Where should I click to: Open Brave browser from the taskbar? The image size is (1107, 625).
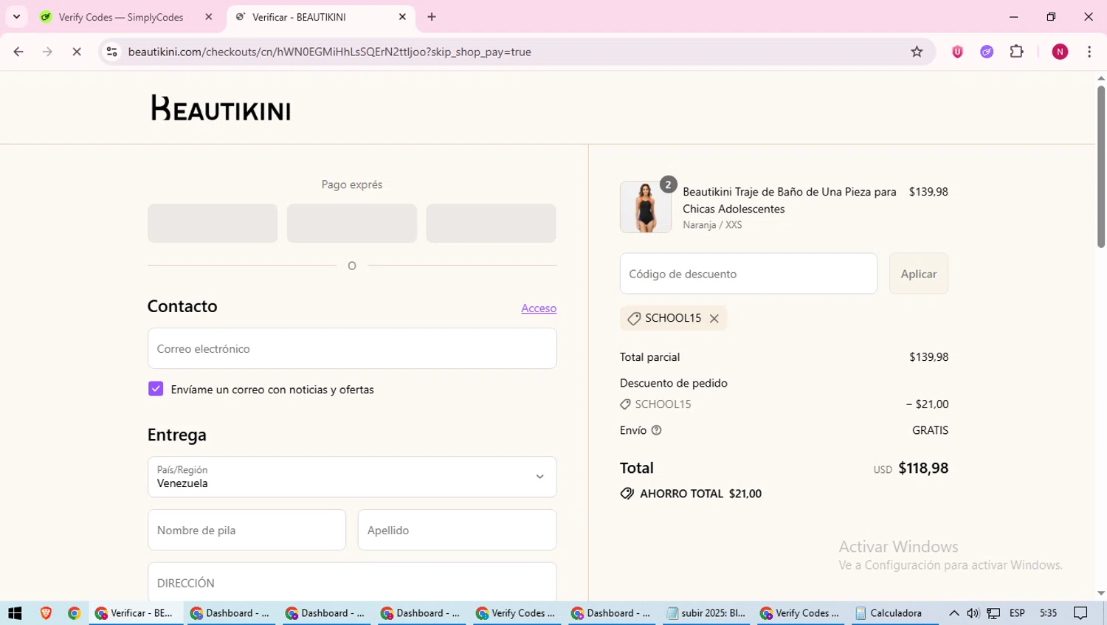pos(46,613)
